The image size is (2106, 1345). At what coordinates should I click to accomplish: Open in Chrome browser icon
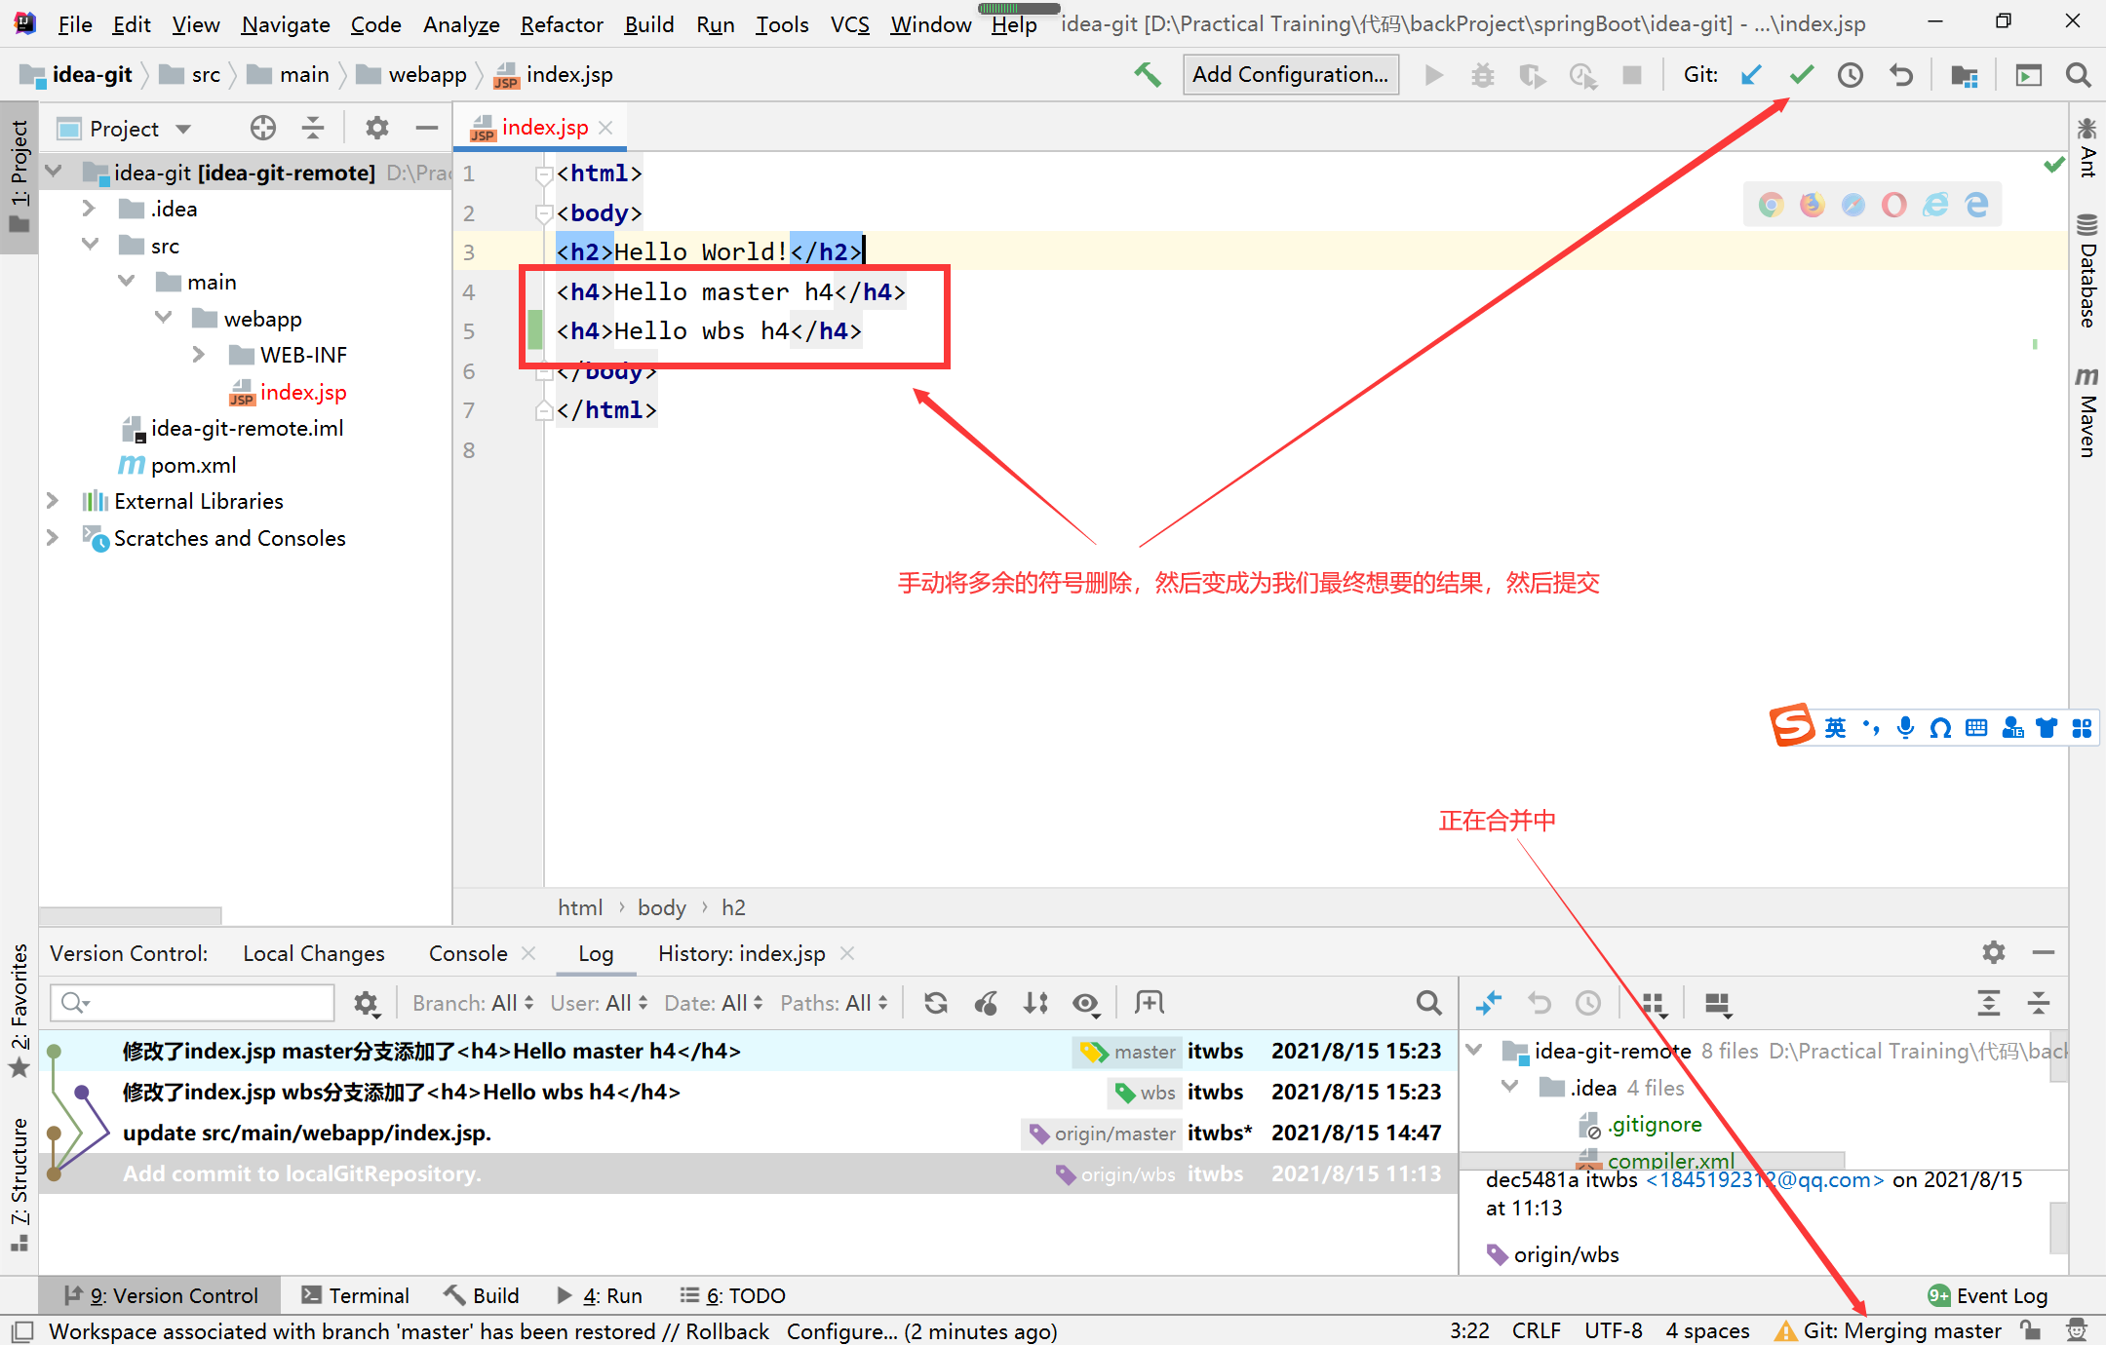click(x=1771, y=205)
